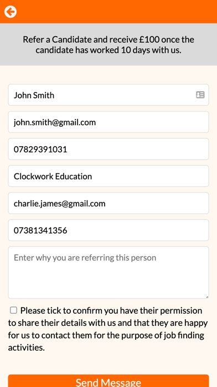
Task: Focus the John Smith name field
Action: [108, 95]
